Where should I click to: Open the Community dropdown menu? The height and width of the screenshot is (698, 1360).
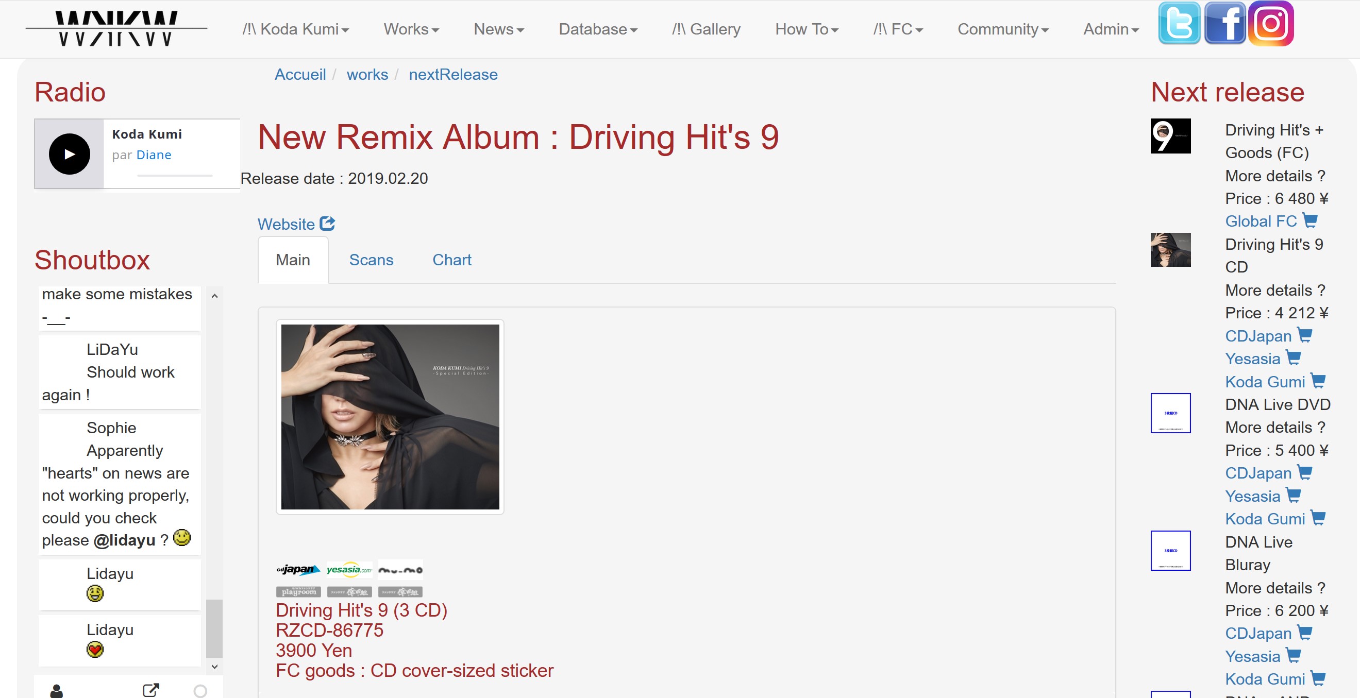(1002, 29)
